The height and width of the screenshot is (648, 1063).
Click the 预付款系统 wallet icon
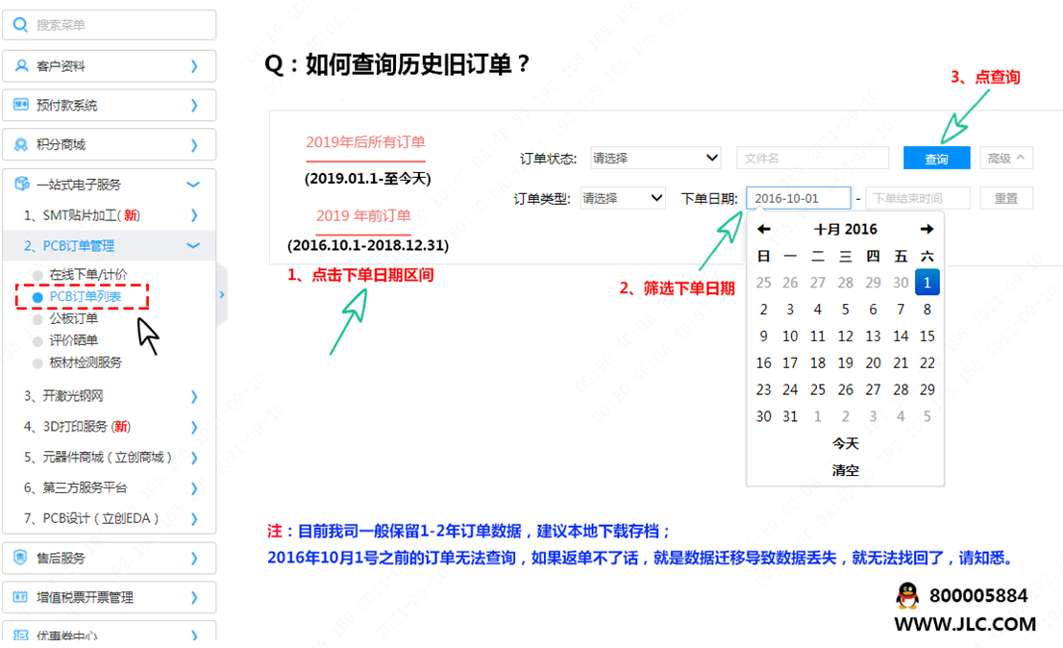click(x=21, y=105)
